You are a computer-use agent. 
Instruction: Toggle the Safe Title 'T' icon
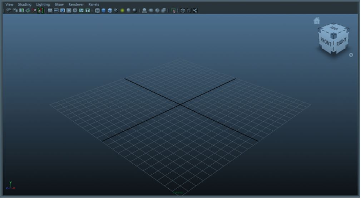click(88, 10)
